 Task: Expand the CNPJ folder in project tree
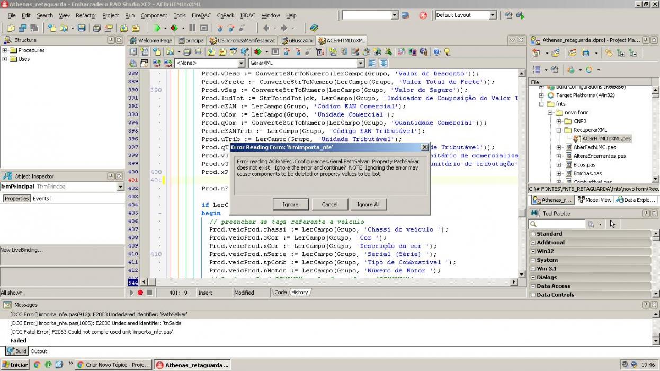tap(559, 121)
